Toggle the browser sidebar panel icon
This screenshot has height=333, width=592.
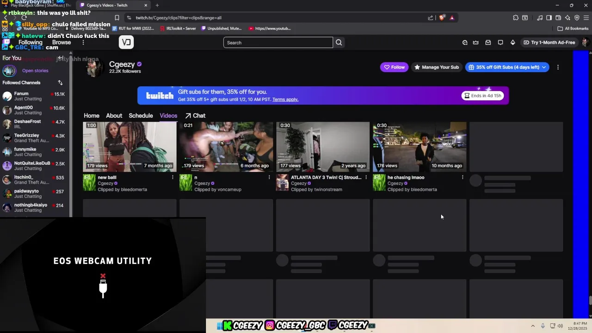(549, 18)
